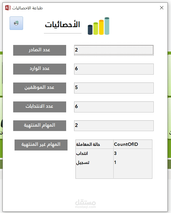Click the عدد الوارد field showing 6
This screenshot has width=171, height=213.
pyautogui.click(x=114, y=69)
